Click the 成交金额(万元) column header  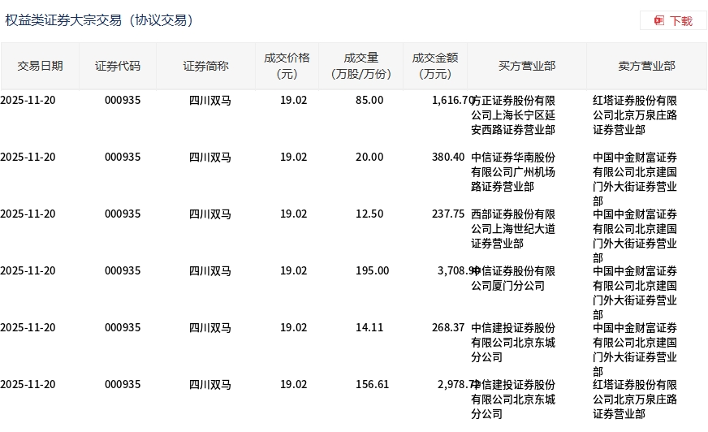(x=435, y=66)
